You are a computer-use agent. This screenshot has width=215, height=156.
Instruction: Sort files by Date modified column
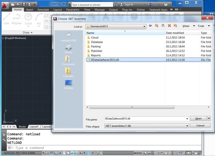click(176, 33)
